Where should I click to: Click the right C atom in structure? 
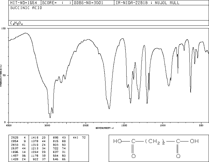(178, 141)
